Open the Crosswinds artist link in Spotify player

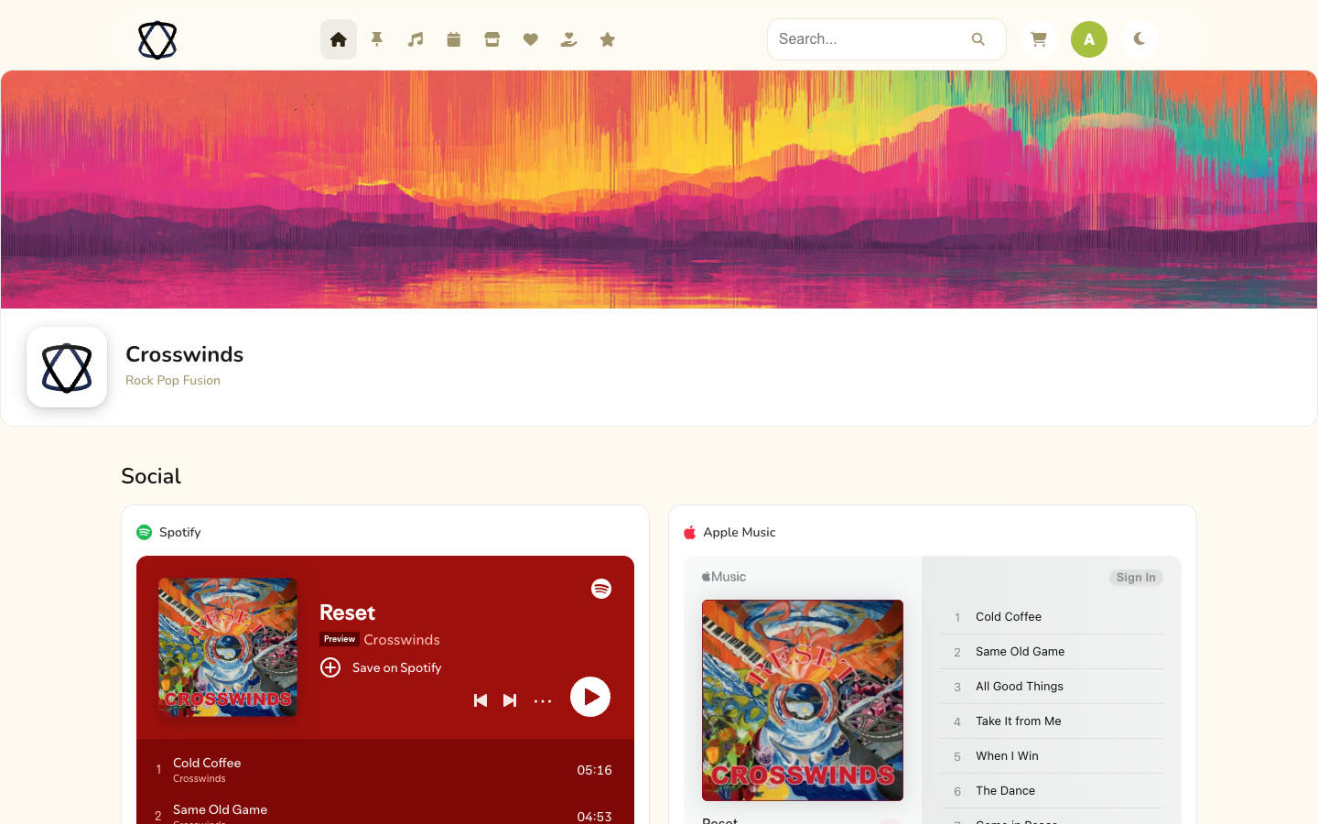pos(402,639)
